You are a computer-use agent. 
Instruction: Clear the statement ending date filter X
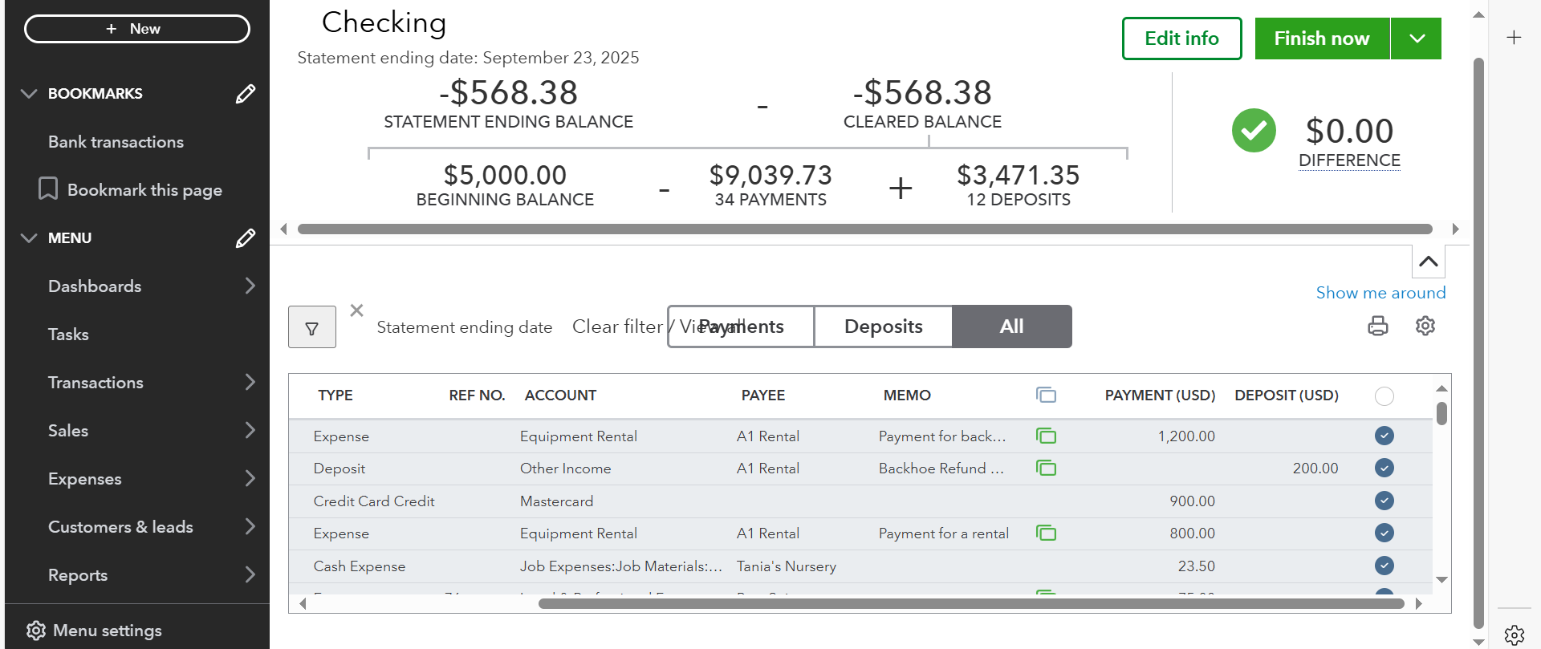[357, 310]
